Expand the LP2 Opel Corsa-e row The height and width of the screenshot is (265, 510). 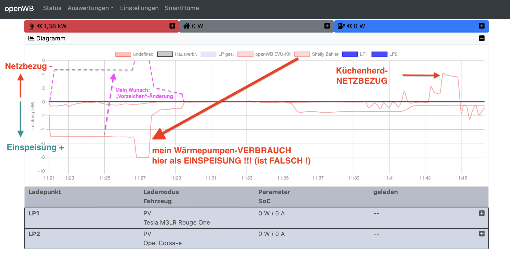click(481, 234)
